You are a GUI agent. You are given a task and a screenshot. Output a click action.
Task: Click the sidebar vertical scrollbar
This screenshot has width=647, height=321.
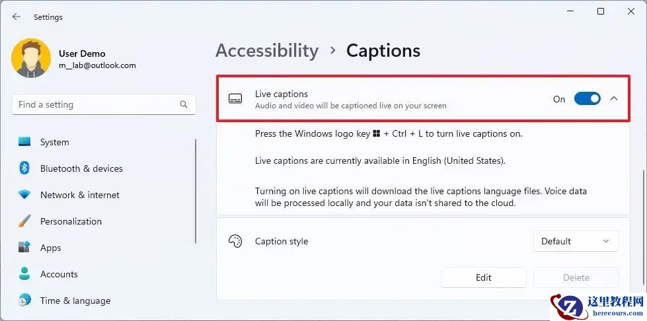point(196,192)
